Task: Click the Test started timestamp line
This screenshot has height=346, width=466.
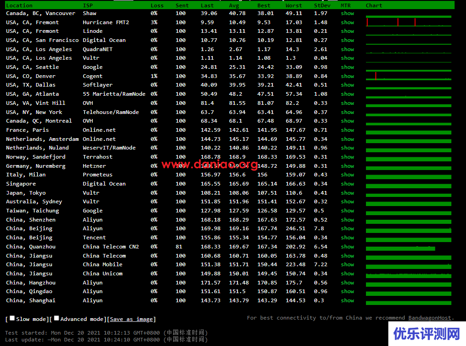Action: click(106, 333)
